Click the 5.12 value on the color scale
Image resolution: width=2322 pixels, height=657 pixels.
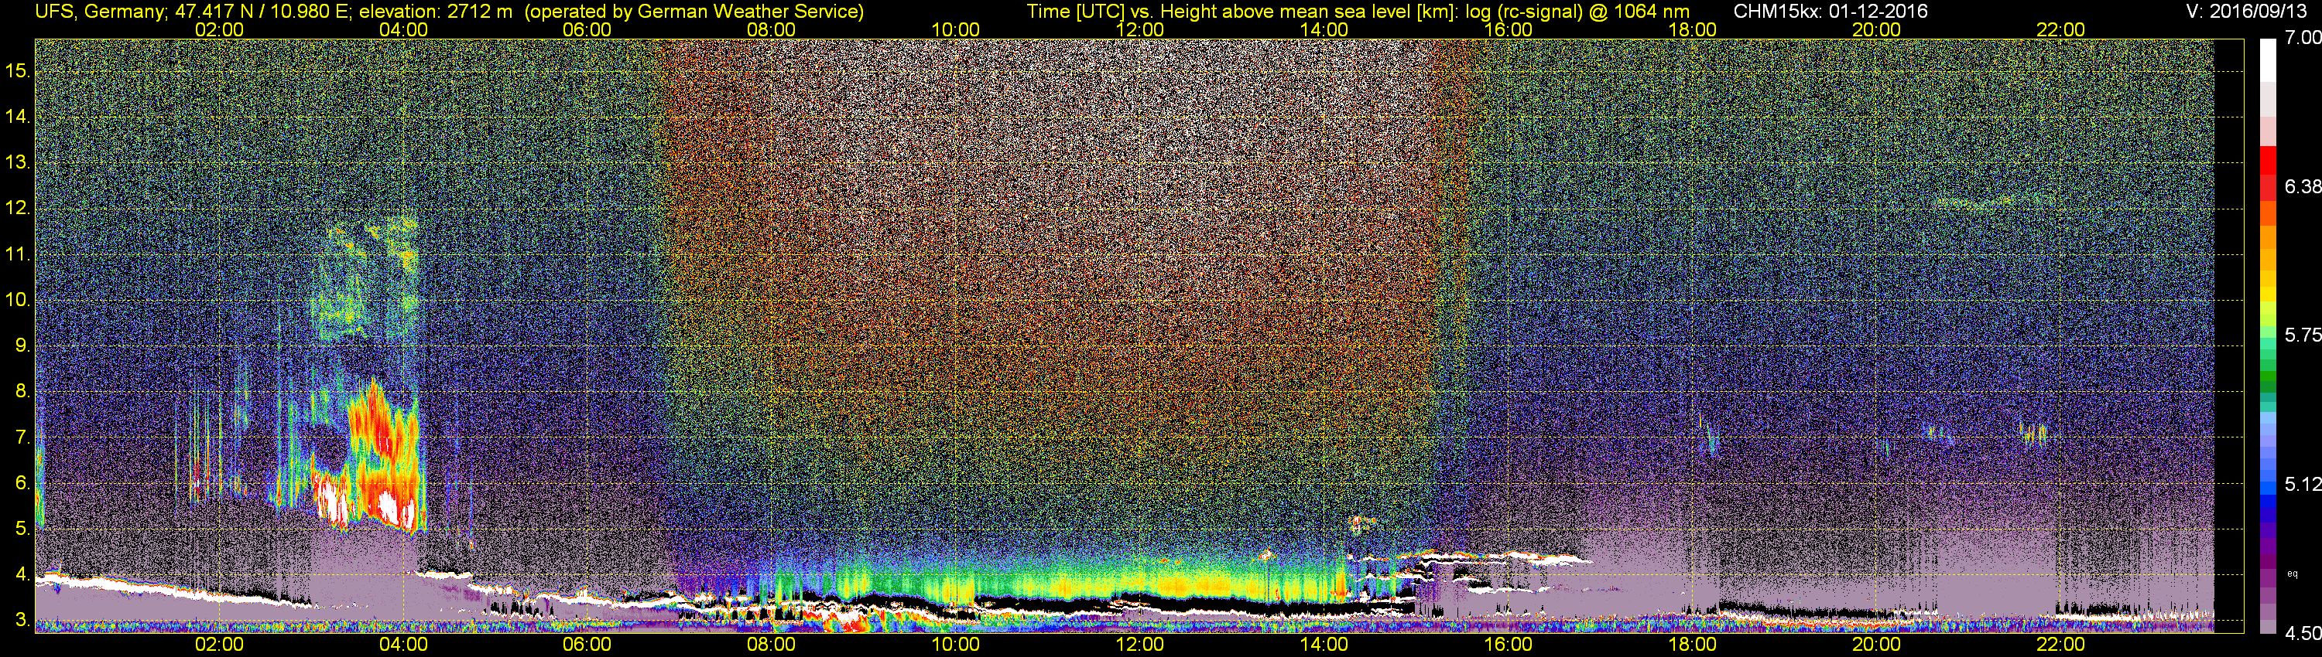point(2303,484)
